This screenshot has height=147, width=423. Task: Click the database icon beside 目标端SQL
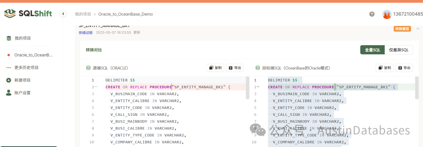(258, 68)
